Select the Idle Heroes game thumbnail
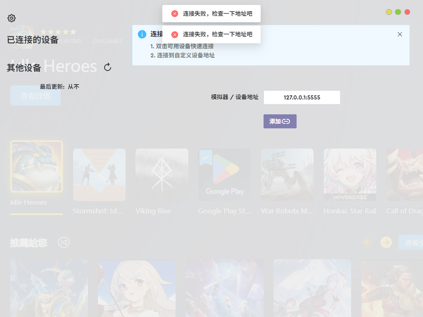 pos(36,166)
